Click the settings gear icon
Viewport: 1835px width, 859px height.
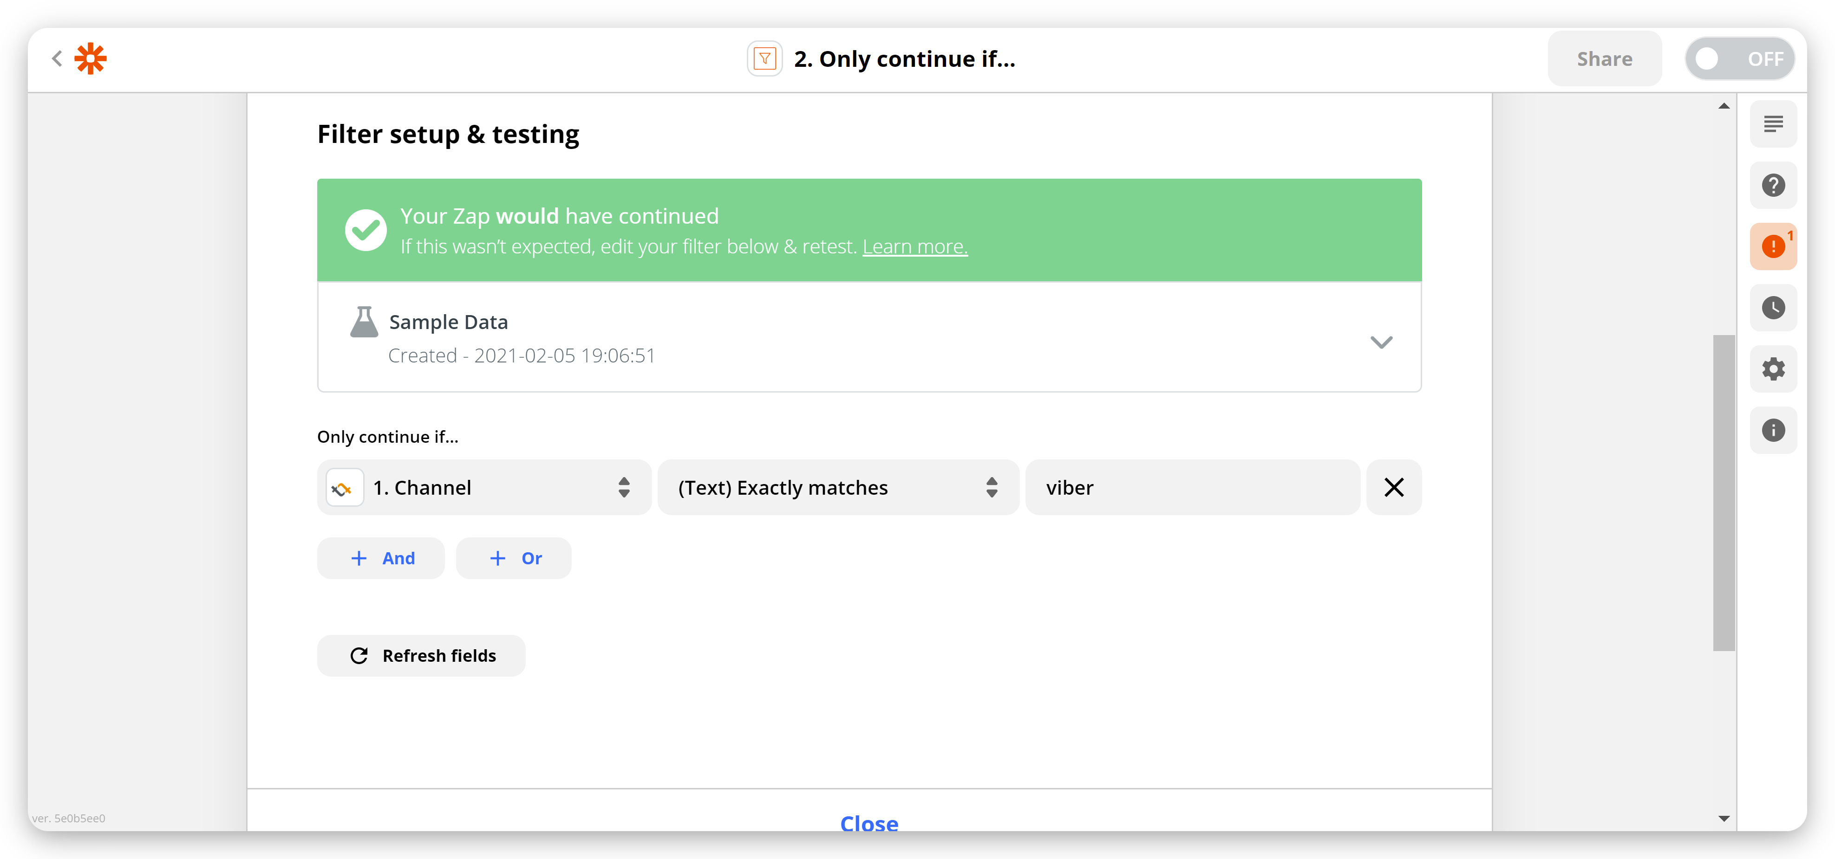point(1775,369)
